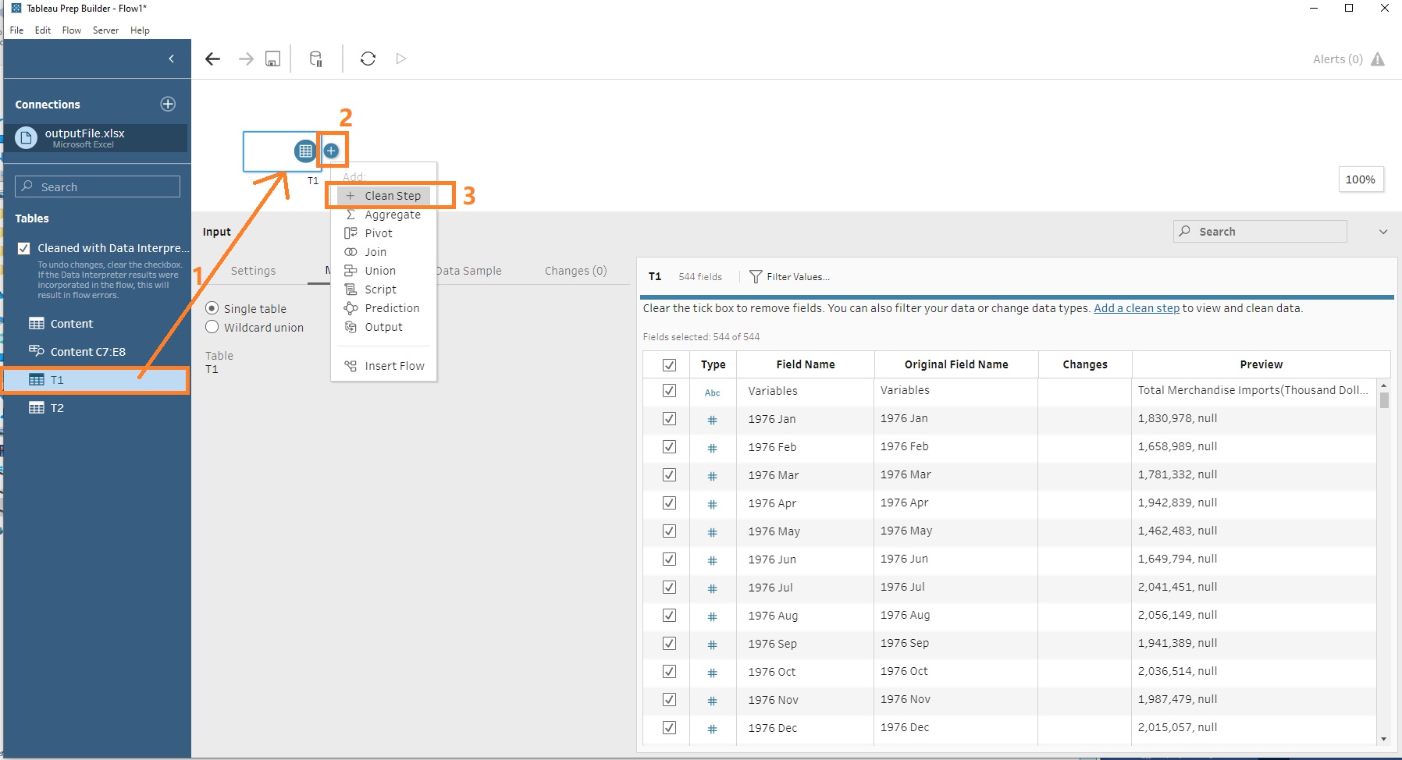
Task: Select the outputFile.xlsx connection icon
Action: coord(26,138)
